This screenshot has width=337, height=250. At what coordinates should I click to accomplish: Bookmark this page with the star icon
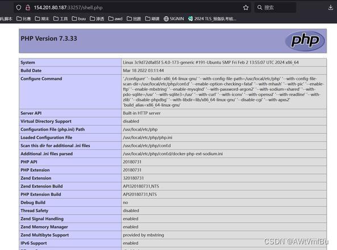pyautogui.click(x=246, y=8)
